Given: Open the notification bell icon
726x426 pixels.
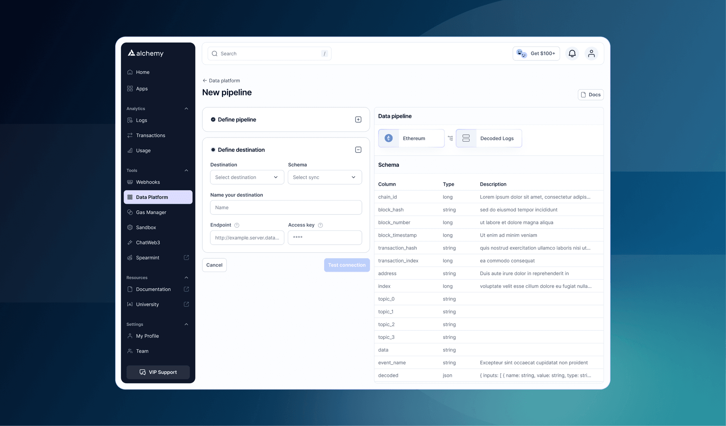Looking at the screenshot, I should pyautogui.click(x=572, y=53).
